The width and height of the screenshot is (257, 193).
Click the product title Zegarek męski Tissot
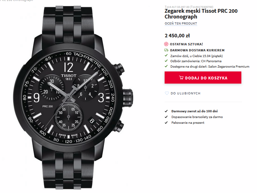201,14
